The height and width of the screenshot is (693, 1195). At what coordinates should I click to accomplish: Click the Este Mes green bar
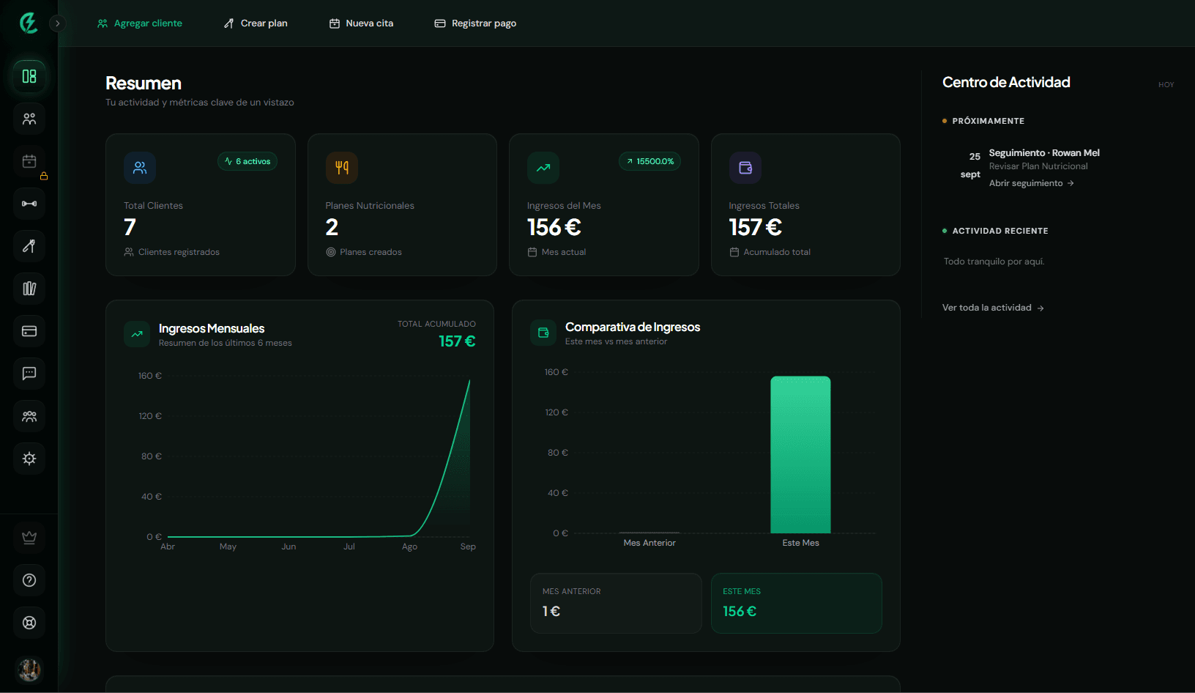tap(800, 454)
